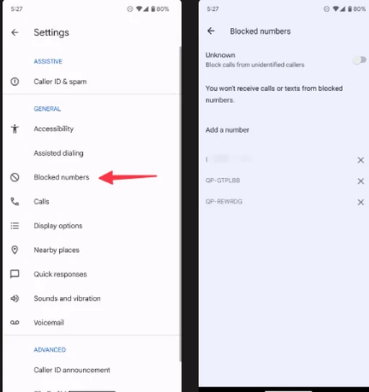Tap the Nearby places pin icon

pyautogui.click(x=14, y=250)
